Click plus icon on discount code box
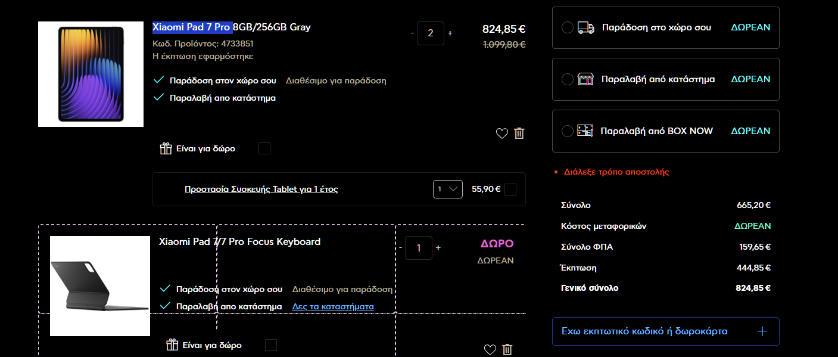The image size is (838, 357). [x=762, y=331]
